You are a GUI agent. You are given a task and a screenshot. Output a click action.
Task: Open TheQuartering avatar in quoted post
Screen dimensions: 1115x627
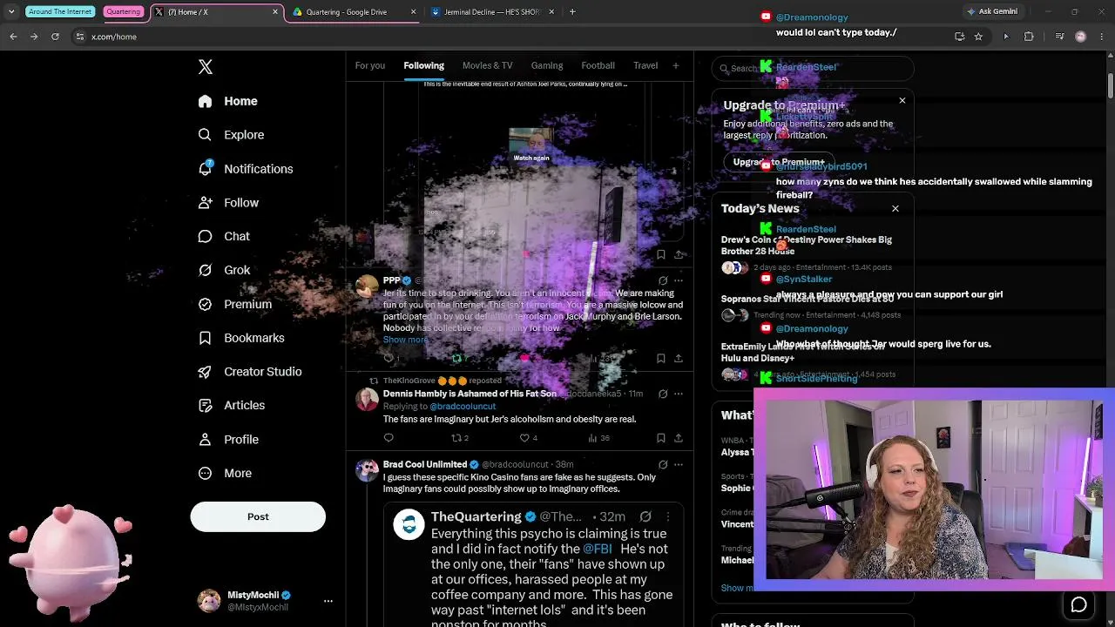pyautogui.click(x=409, y=524)
